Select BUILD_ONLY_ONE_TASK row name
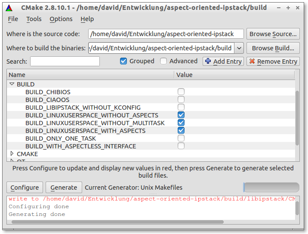308x234 pixels. (61, 139)
